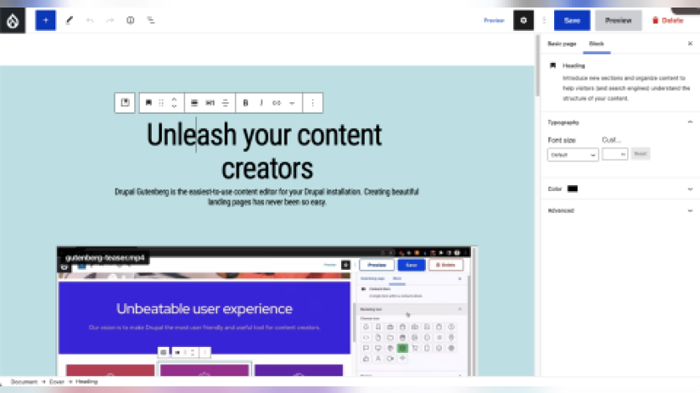Viewport: 700px width, 393px height.
Task: Collapse the Typography section
Action: click(690, 122)
